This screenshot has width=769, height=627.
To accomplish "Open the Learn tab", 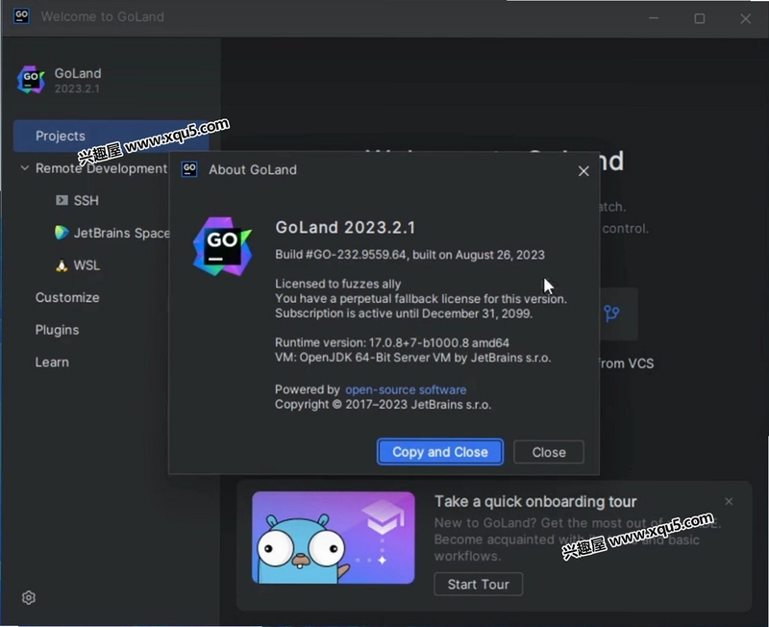I will click(52, 363).
